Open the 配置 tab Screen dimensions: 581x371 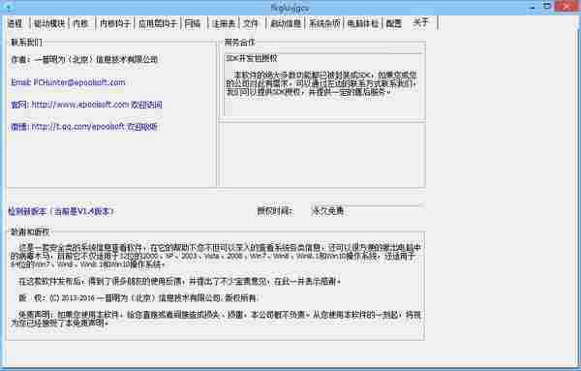394,23
